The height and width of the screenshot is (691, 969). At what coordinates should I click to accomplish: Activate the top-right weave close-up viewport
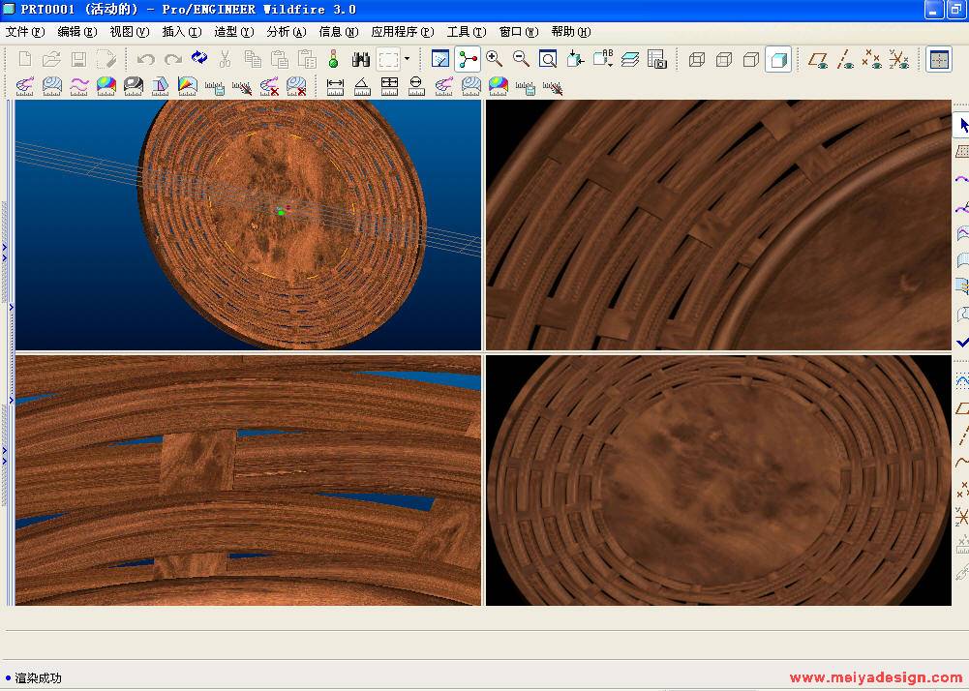718,225
